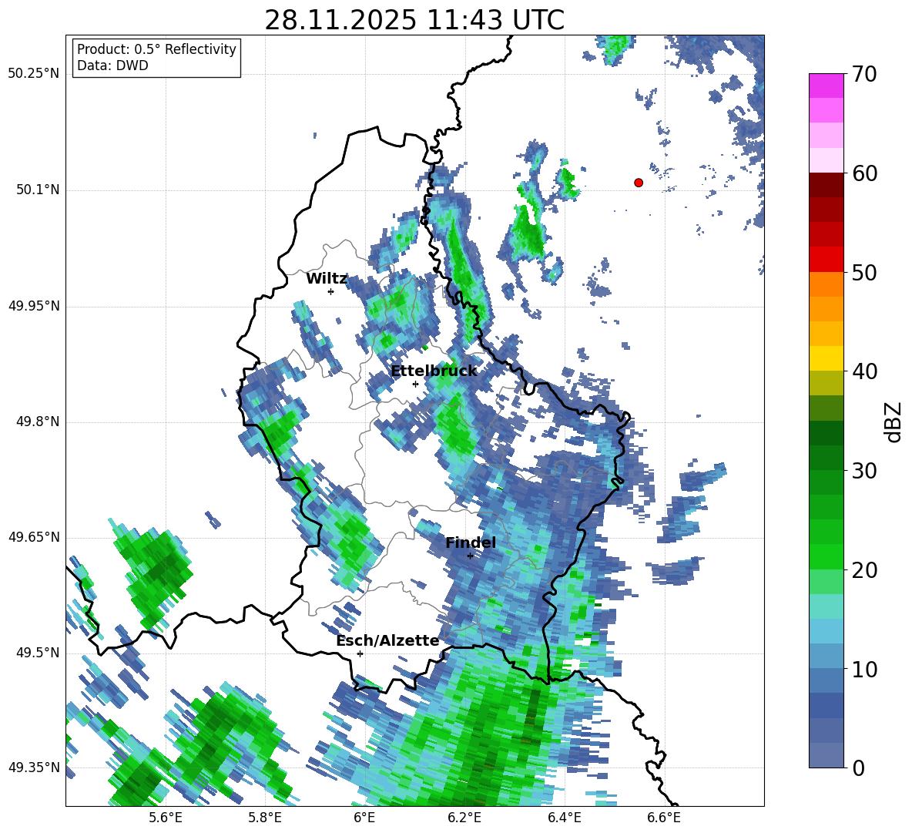Click the colorbar tick label 50
Screen dimensions: 912x833
865,273
